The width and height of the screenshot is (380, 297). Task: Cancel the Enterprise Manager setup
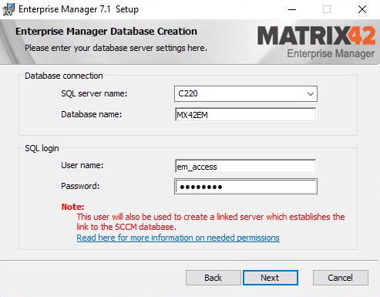(x=340, y=278)
